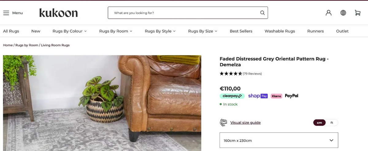Image resolution: width=368 pixels, height=151 pixels.
Task: Open the 160cm x 230cm size dropdown
Action: tap(279, 140)
